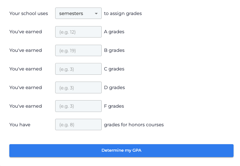Click "You've earned" label in F grades row
Viewport: 240px width, 166px height.
[x=25, y=106]
